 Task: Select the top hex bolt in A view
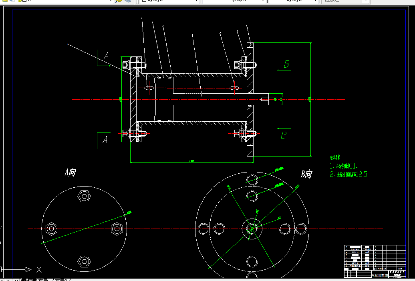pos(84,196)
